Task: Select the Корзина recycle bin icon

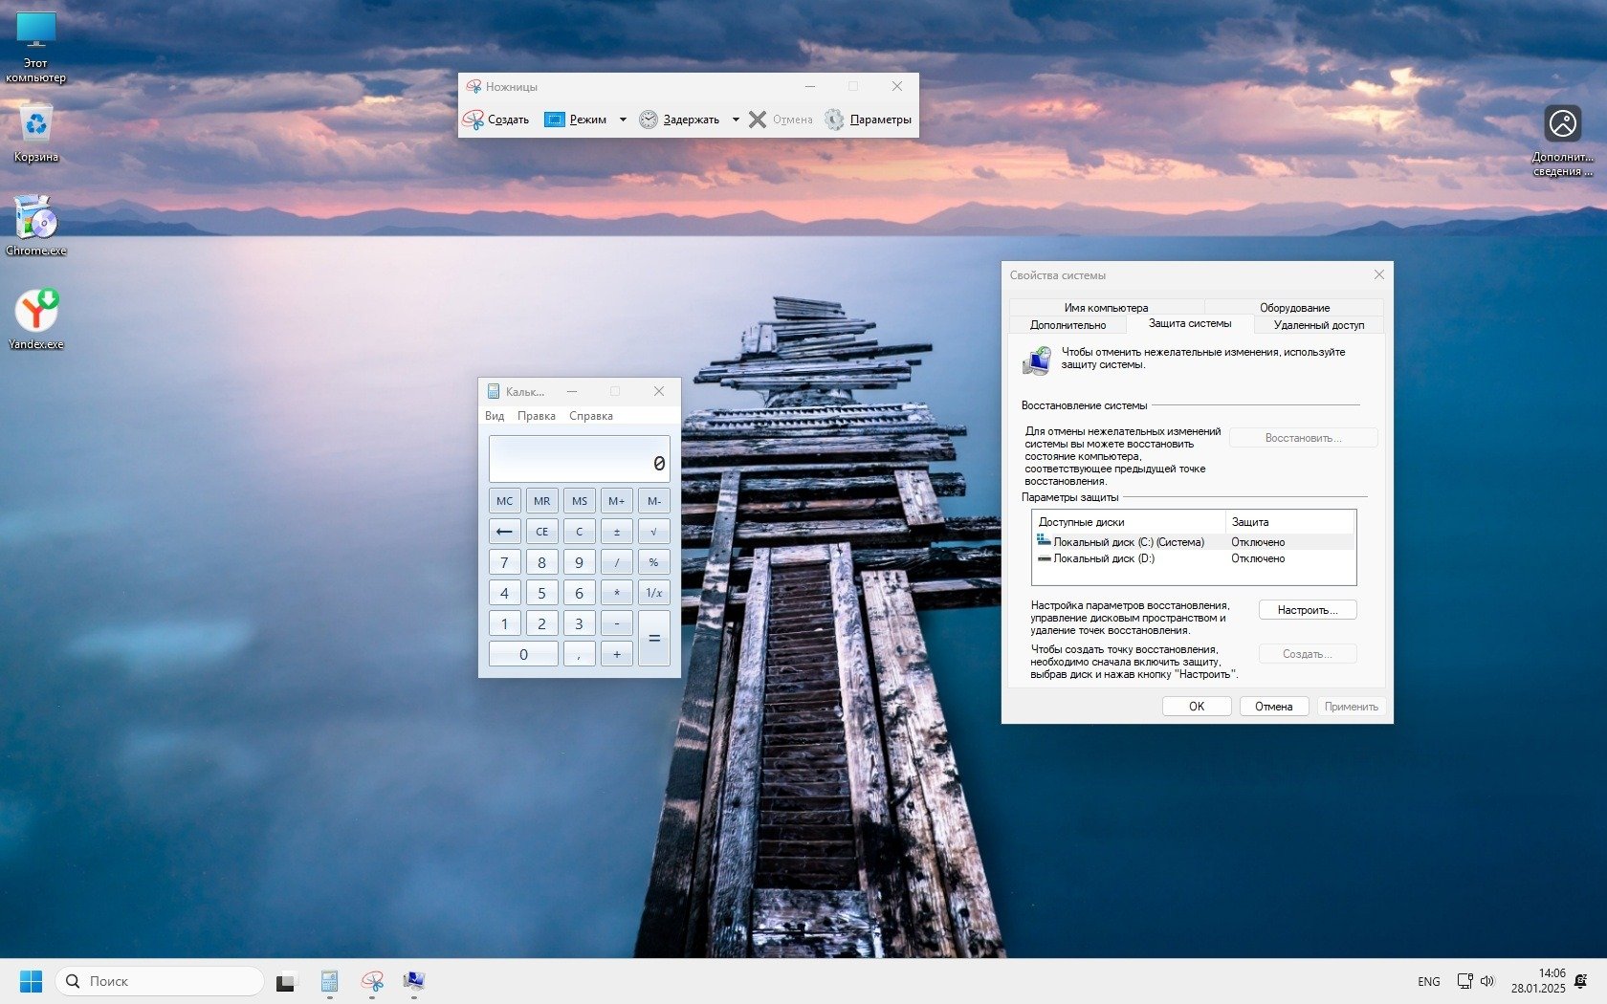Action: click(36, 124)
